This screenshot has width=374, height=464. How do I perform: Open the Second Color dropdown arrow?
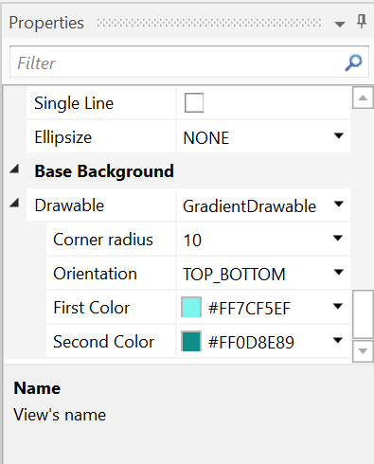(x=338, y=340)
